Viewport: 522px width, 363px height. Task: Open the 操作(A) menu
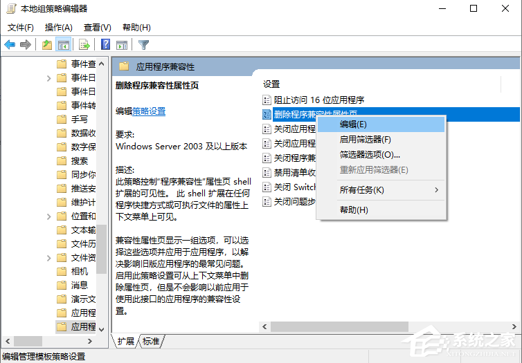coord(59,27)
